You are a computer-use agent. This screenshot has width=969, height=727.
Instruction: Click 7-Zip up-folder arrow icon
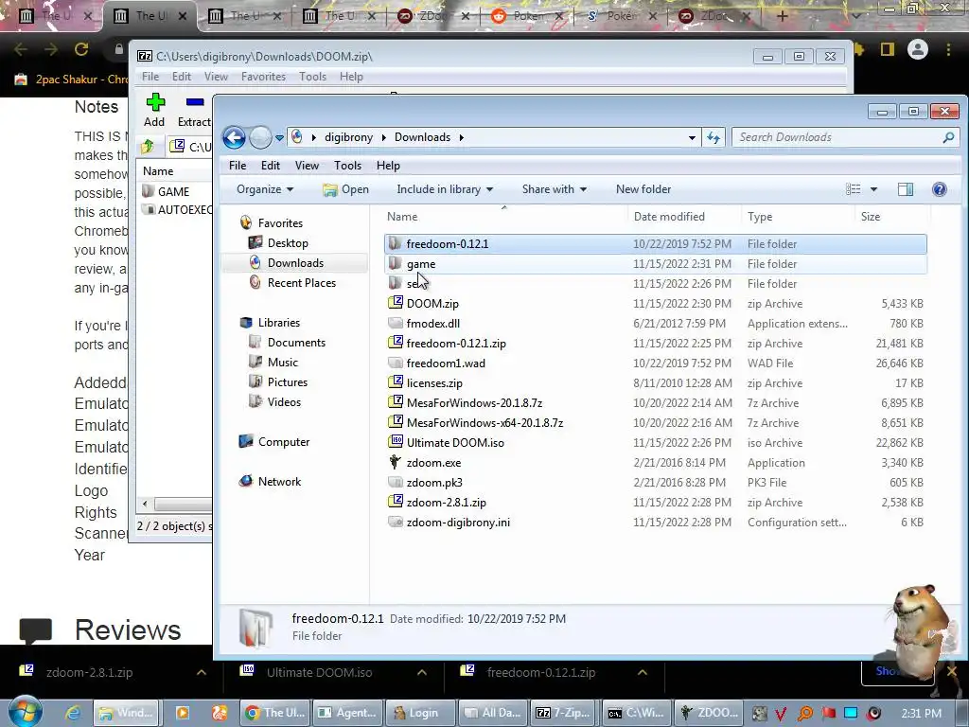148,147
